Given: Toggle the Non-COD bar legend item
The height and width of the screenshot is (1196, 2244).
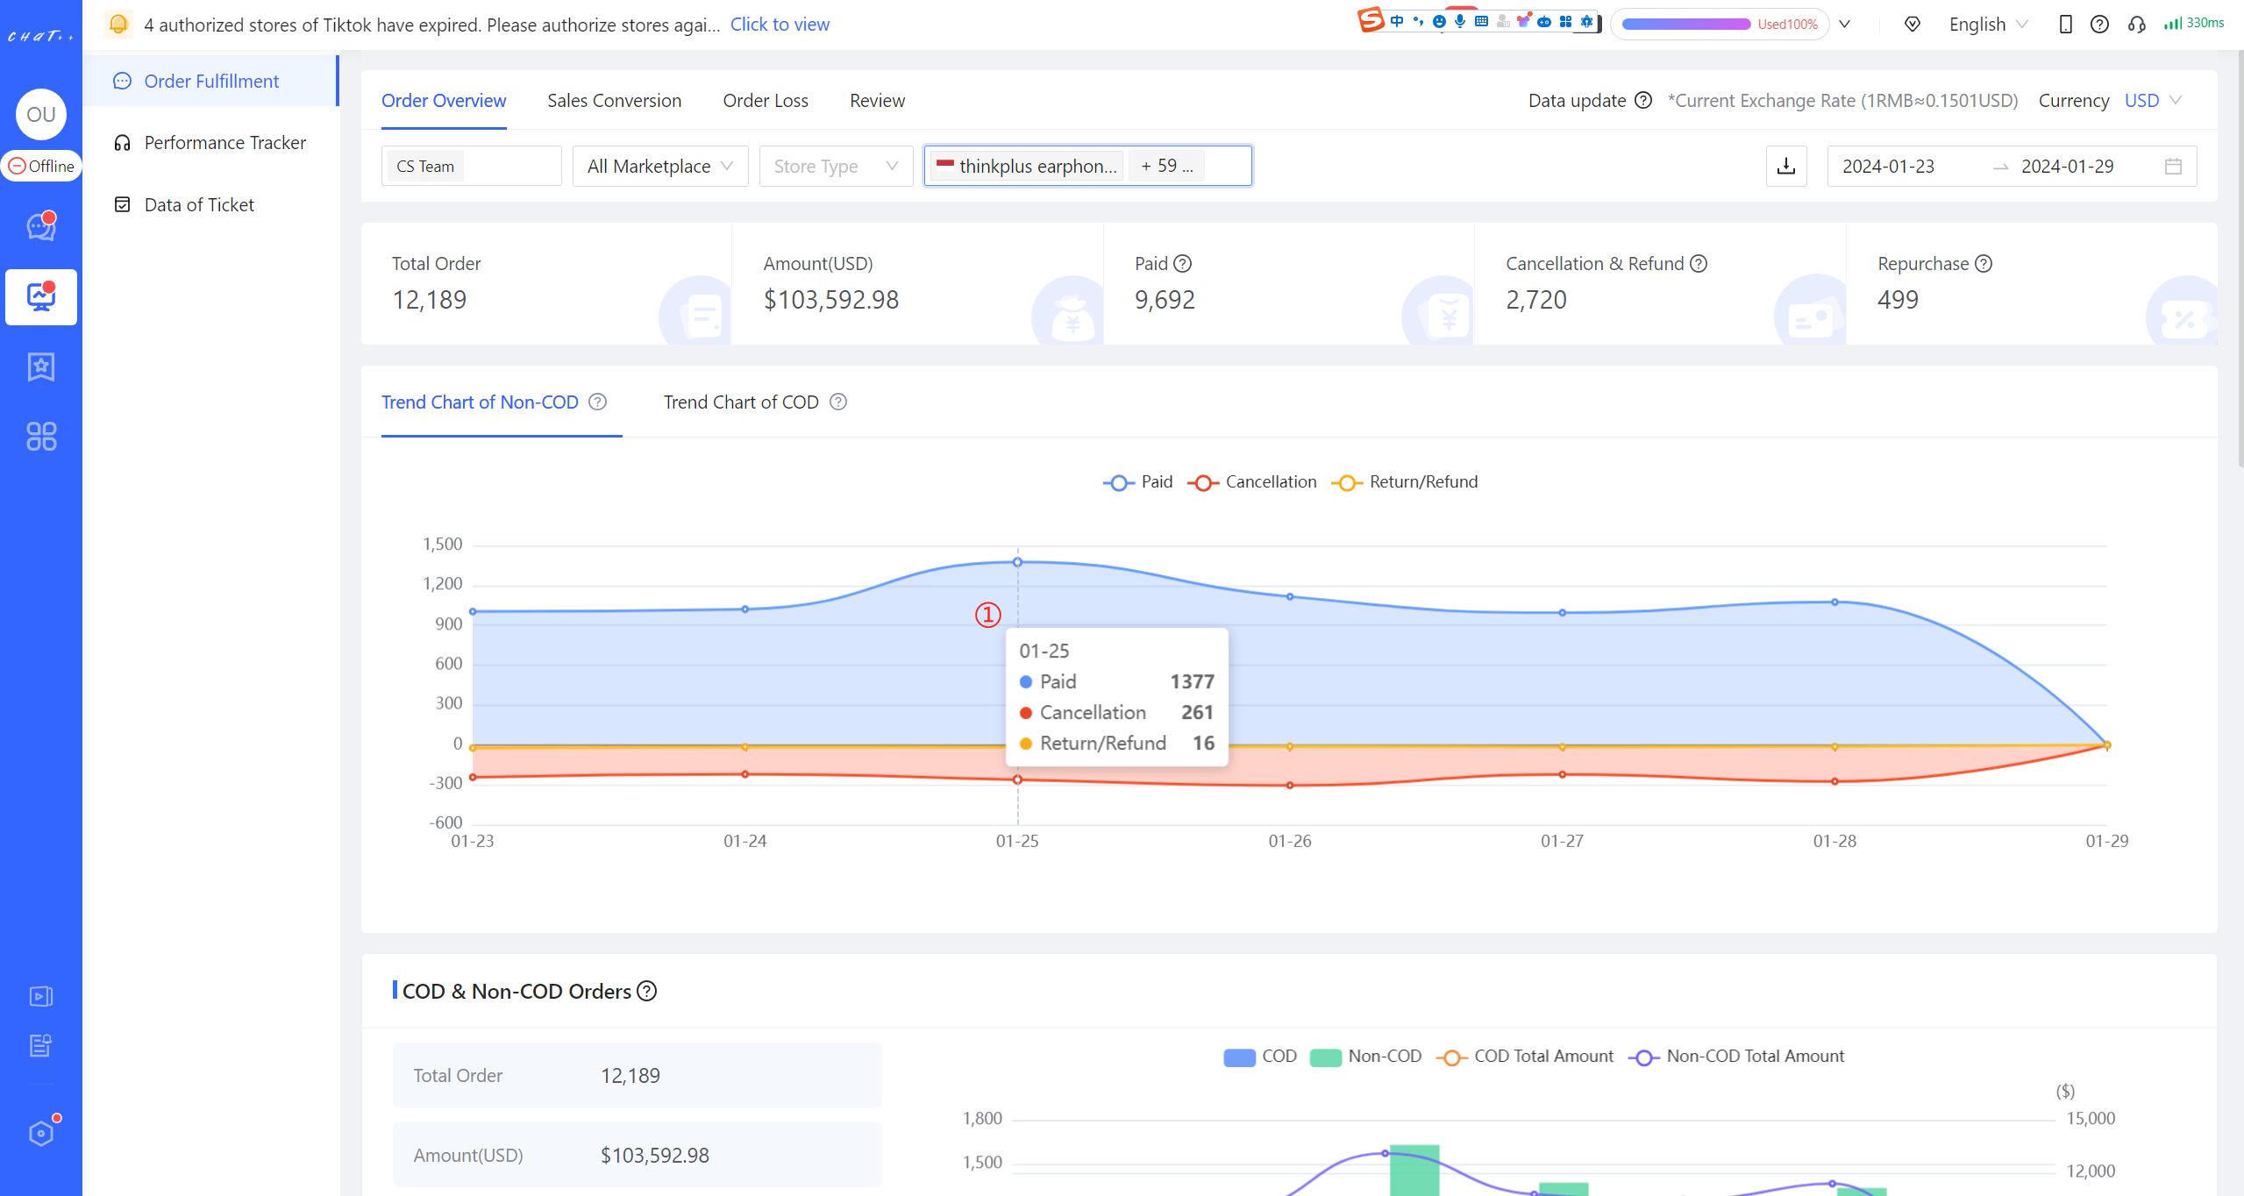Looking at the screenshot, I should pyautogui.click(x=1365, y=1057).
